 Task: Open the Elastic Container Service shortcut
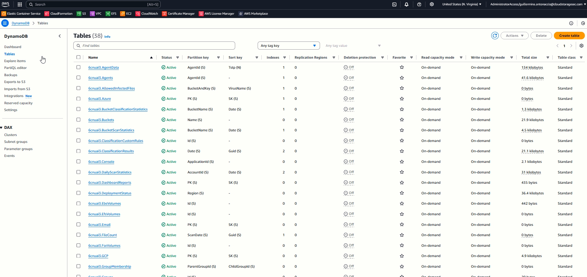pos(21,14)
